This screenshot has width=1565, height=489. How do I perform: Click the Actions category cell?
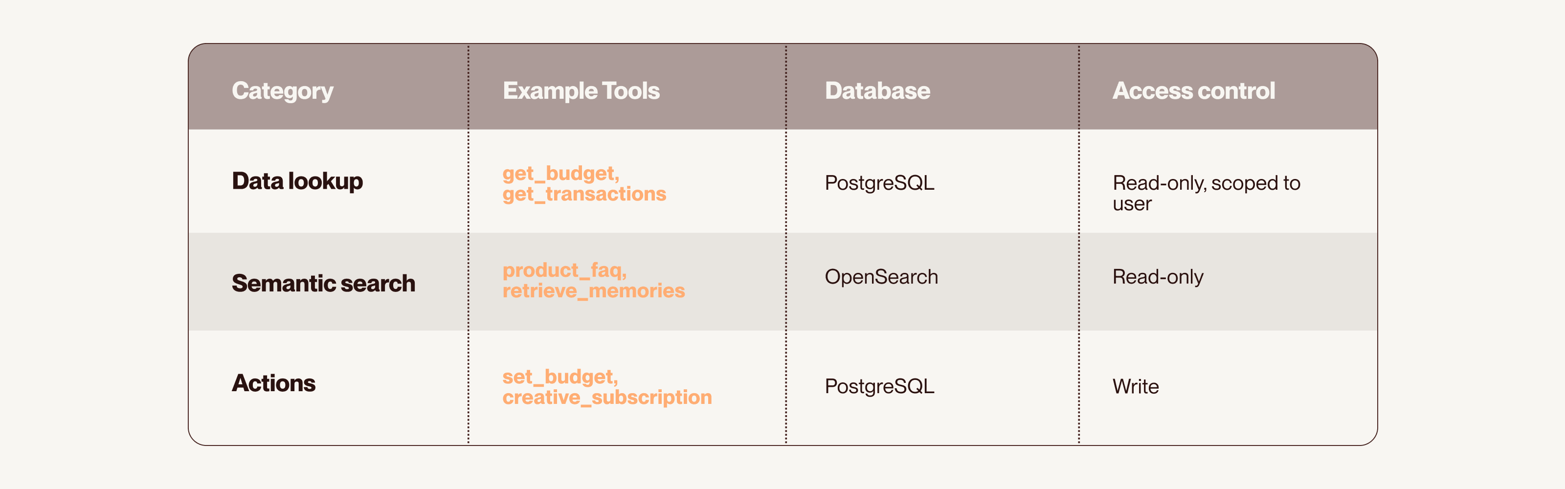273,383
